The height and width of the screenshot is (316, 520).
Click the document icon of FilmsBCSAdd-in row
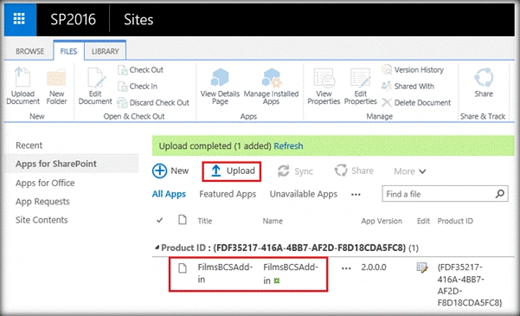183,268
